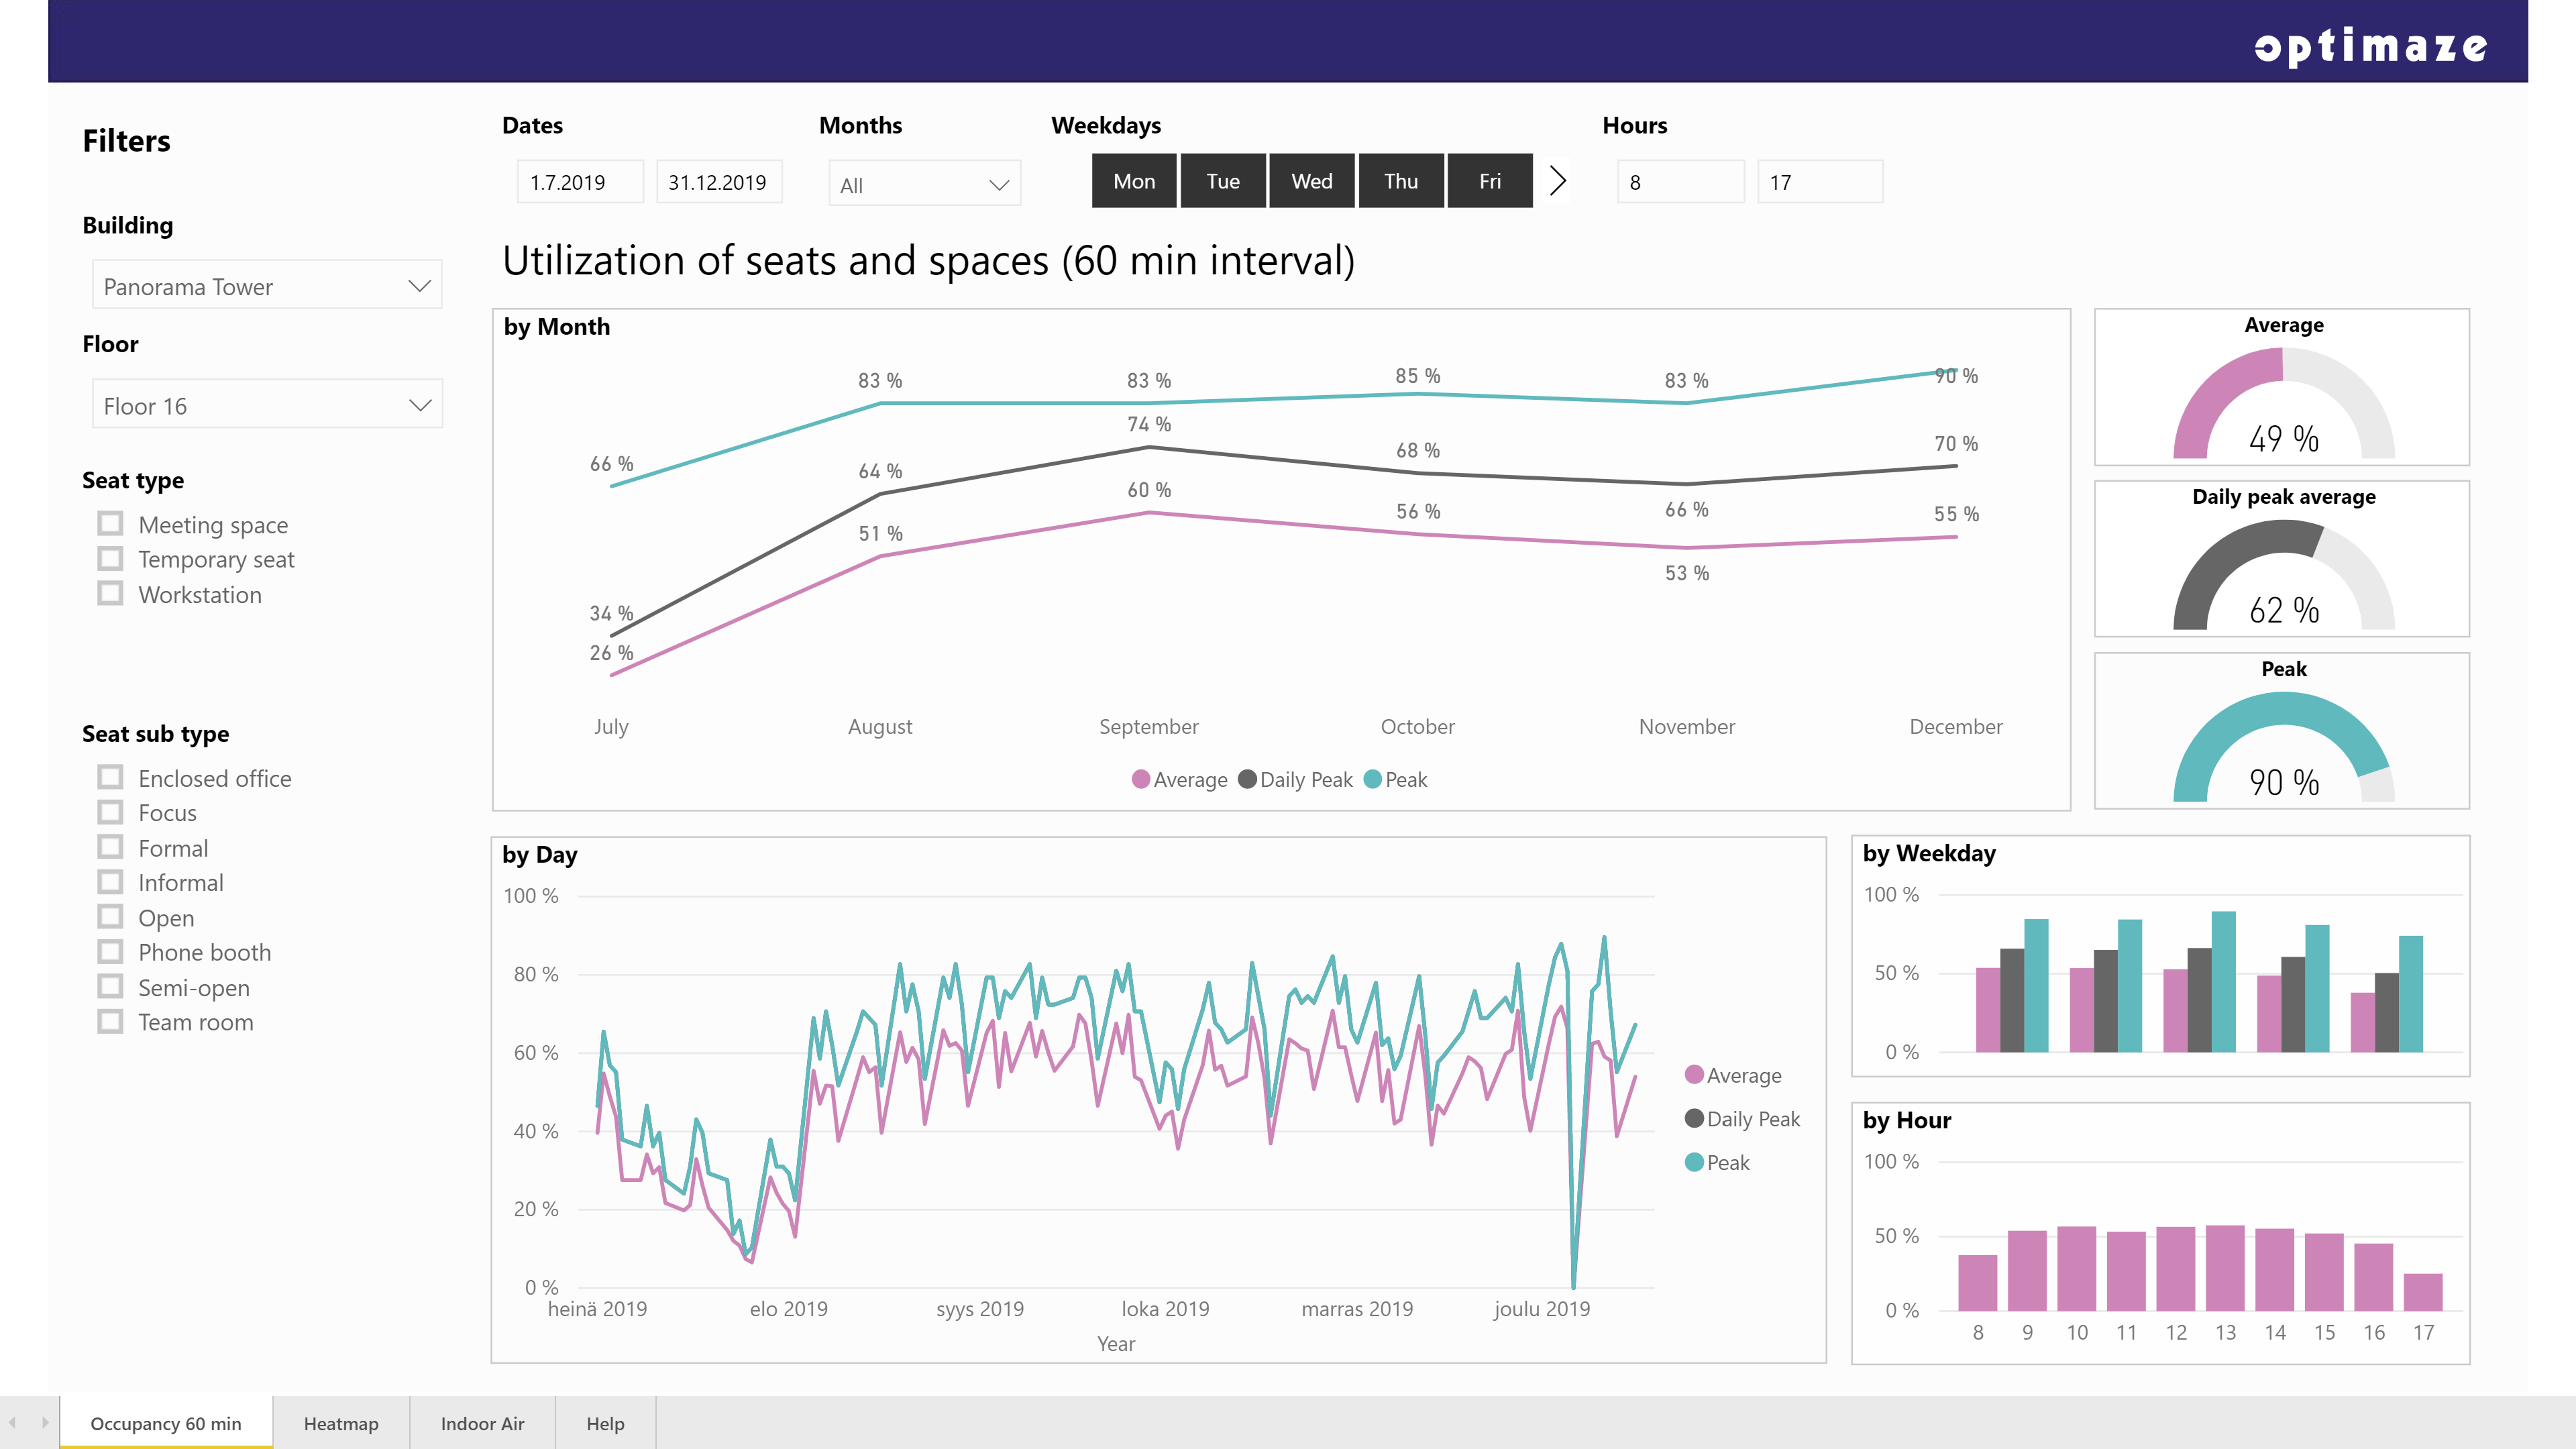This screenshot has width=2576, height=1449.
Task: Click previous page arrow in tab bar
Action: click(x=13, y=1422)
